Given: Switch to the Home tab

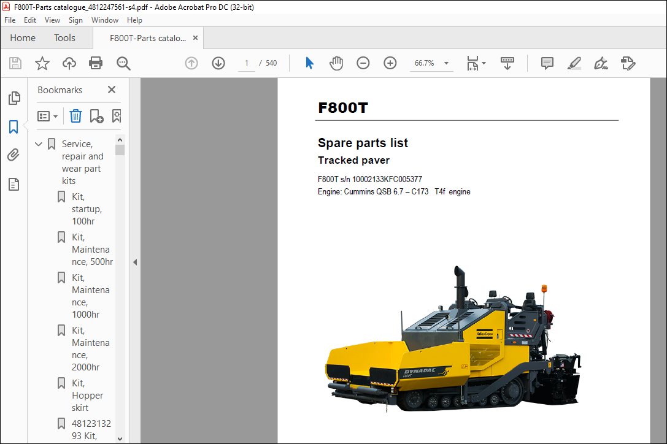Looking at the screenshot, I should pos(23,38).
